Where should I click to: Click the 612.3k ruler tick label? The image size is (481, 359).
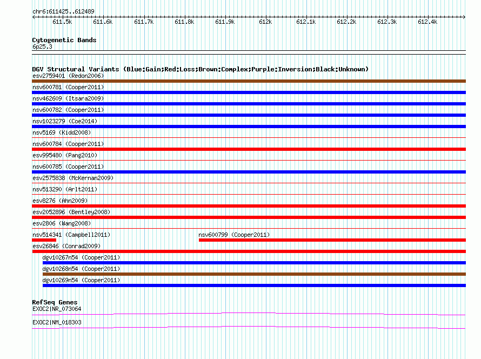coord(387,22)
